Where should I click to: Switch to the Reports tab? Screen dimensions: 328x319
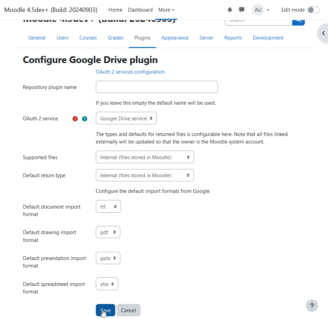point(233,38)
